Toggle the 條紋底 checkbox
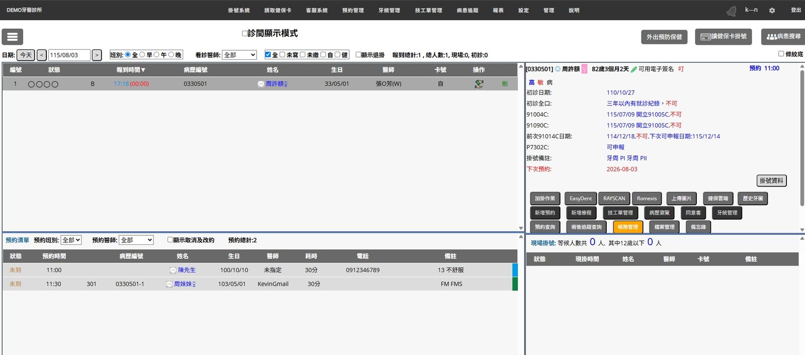 [x=781, y=53]
